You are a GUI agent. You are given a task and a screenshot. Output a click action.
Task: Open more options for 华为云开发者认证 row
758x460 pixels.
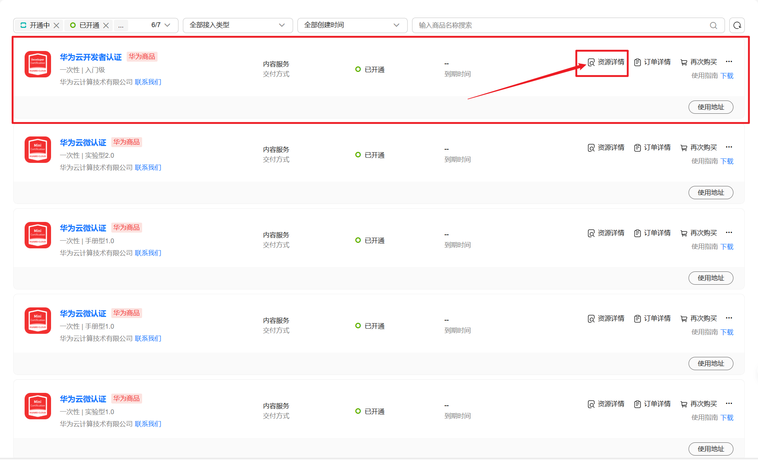(x=729, y=62)
